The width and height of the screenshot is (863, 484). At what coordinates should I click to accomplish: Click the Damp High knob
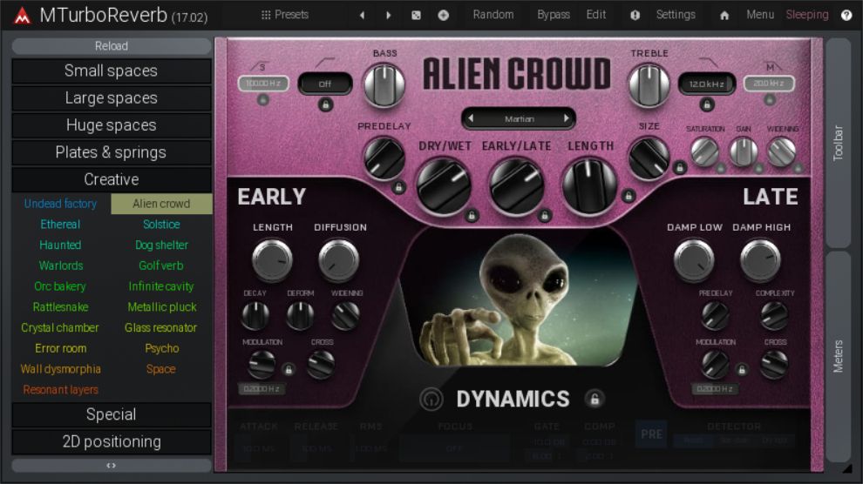tap(760, 260)
